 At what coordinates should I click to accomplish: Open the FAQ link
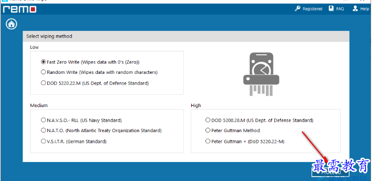340,9
